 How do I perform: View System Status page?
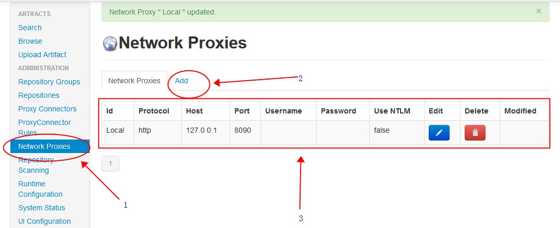click(x=42, y=208)
